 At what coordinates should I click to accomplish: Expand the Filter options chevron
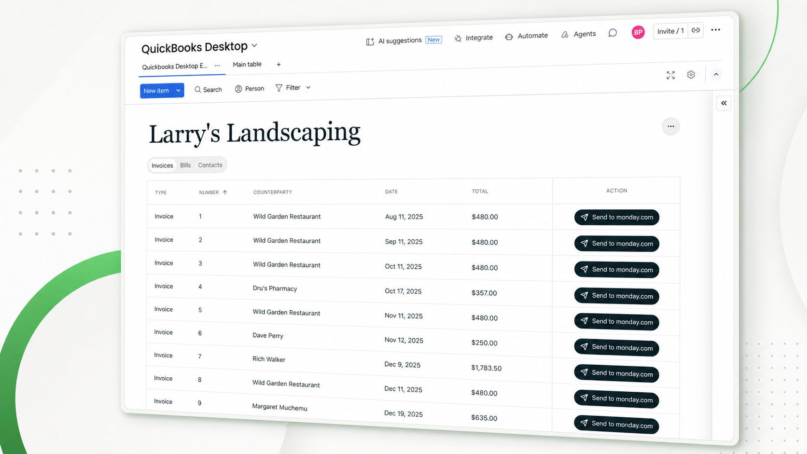[308, 87]
